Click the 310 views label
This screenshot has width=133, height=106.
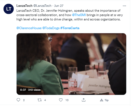pyautogui.click(x=34, y=90)
